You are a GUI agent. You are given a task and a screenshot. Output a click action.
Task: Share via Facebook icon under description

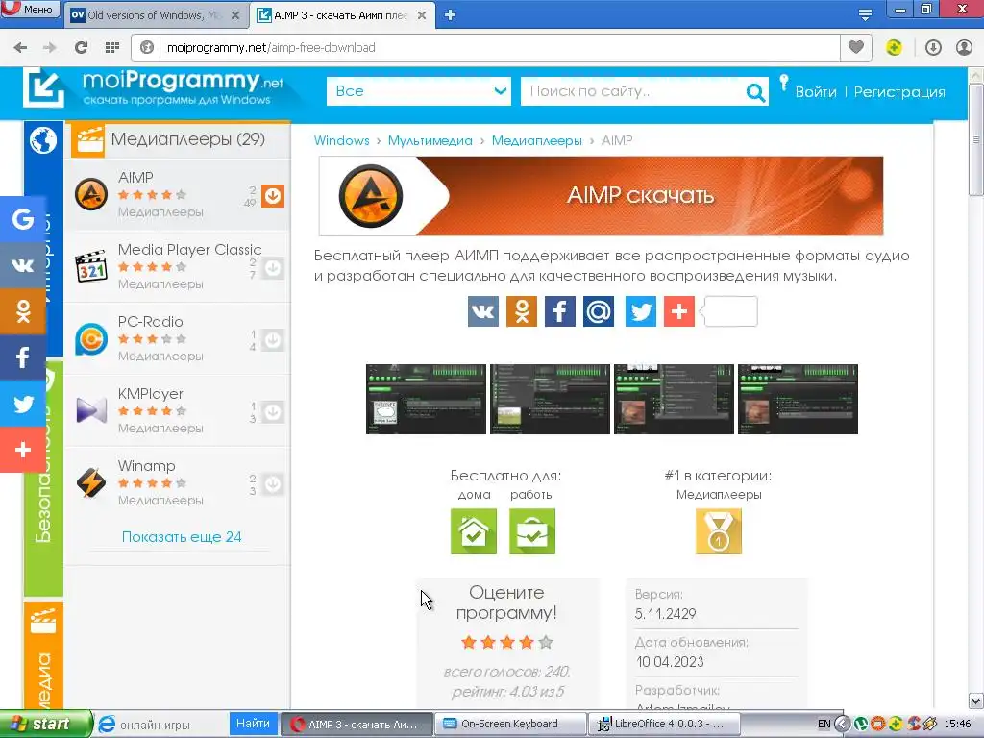point(560,311)
